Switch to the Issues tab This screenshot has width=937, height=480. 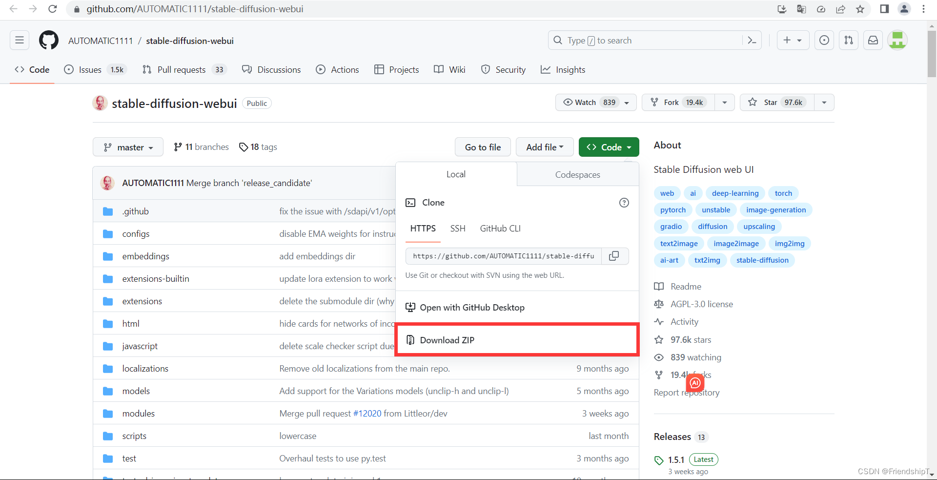[95, 69]
